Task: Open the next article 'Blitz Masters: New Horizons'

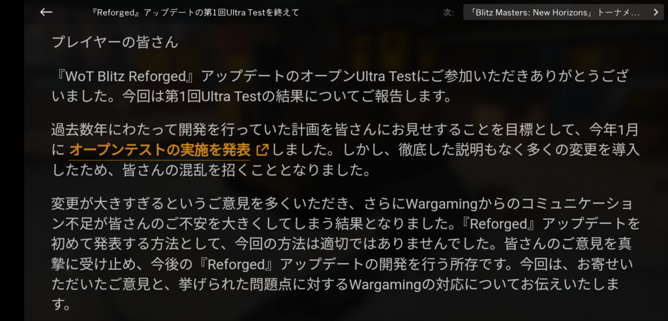Action: (563, 12)
